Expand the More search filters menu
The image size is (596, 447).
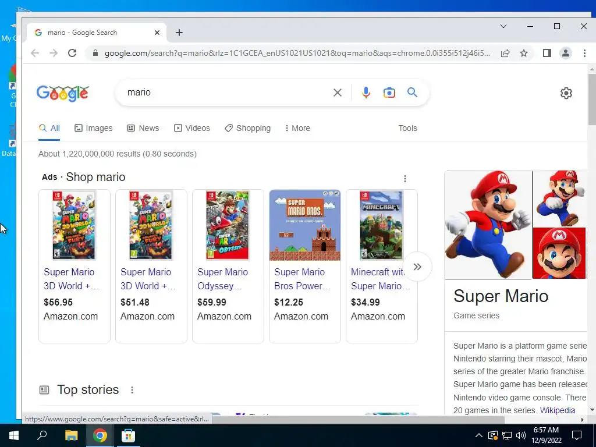tap(297, 128)
